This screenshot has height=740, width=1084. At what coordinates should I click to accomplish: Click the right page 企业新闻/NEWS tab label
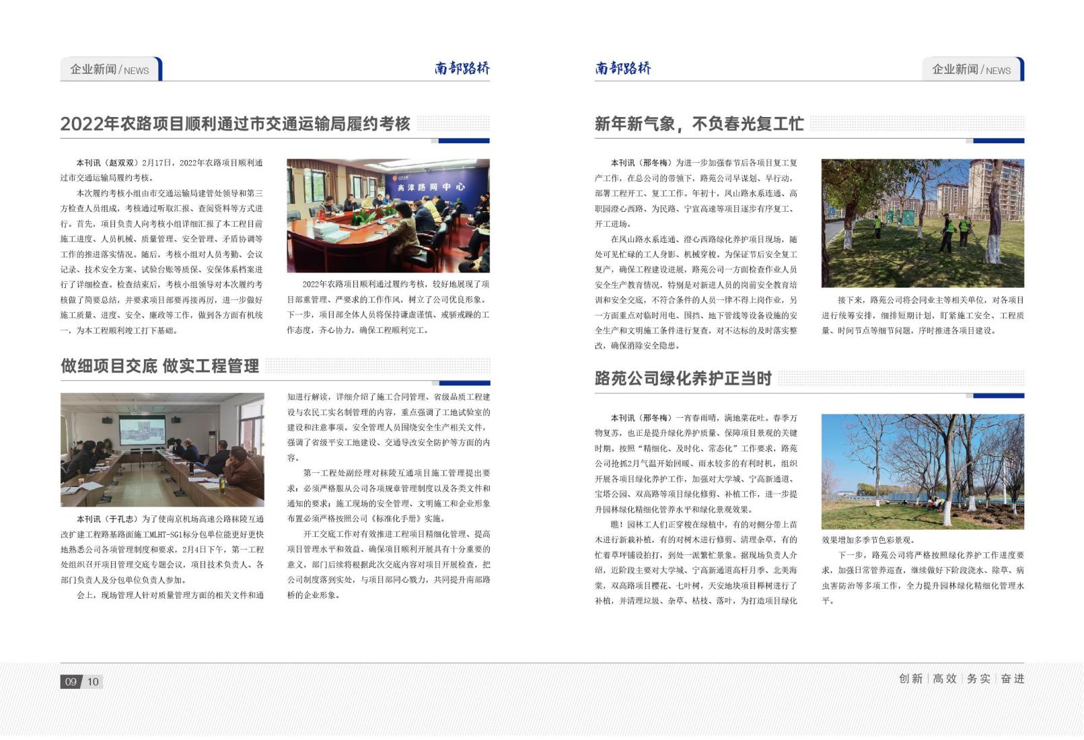(x=971, y=69)
